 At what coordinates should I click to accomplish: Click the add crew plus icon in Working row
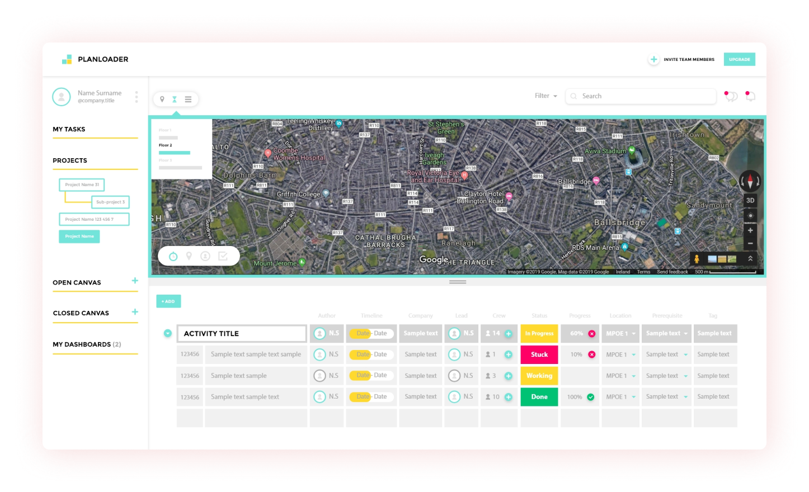click(x=509, y=376)
